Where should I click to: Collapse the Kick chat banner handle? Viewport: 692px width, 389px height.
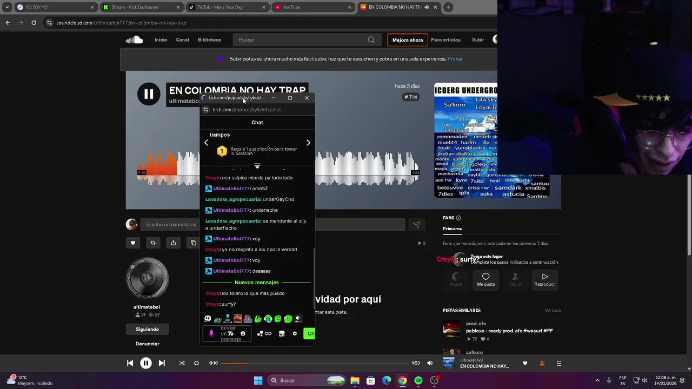point(257,165)
